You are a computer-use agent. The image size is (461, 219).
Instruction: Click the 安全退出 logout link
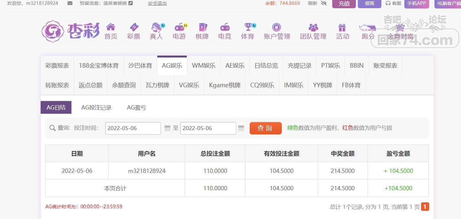pos(157,3)
